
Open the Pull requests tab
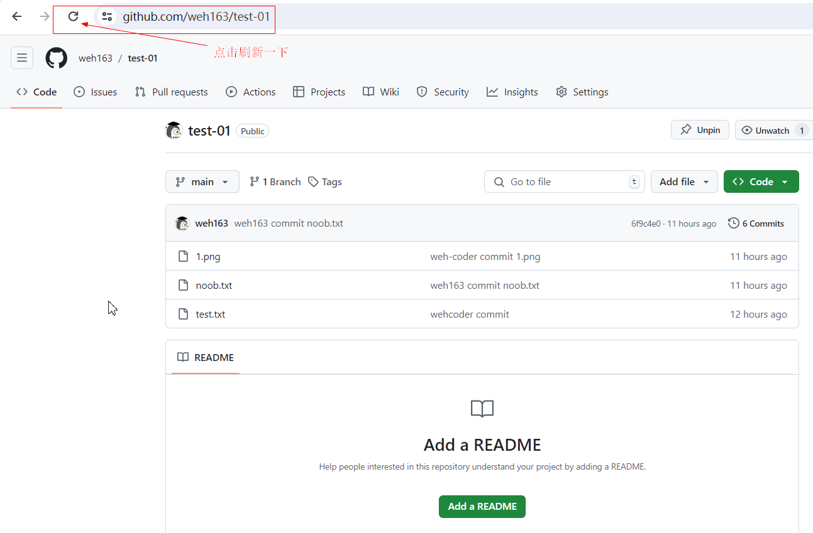171,92
